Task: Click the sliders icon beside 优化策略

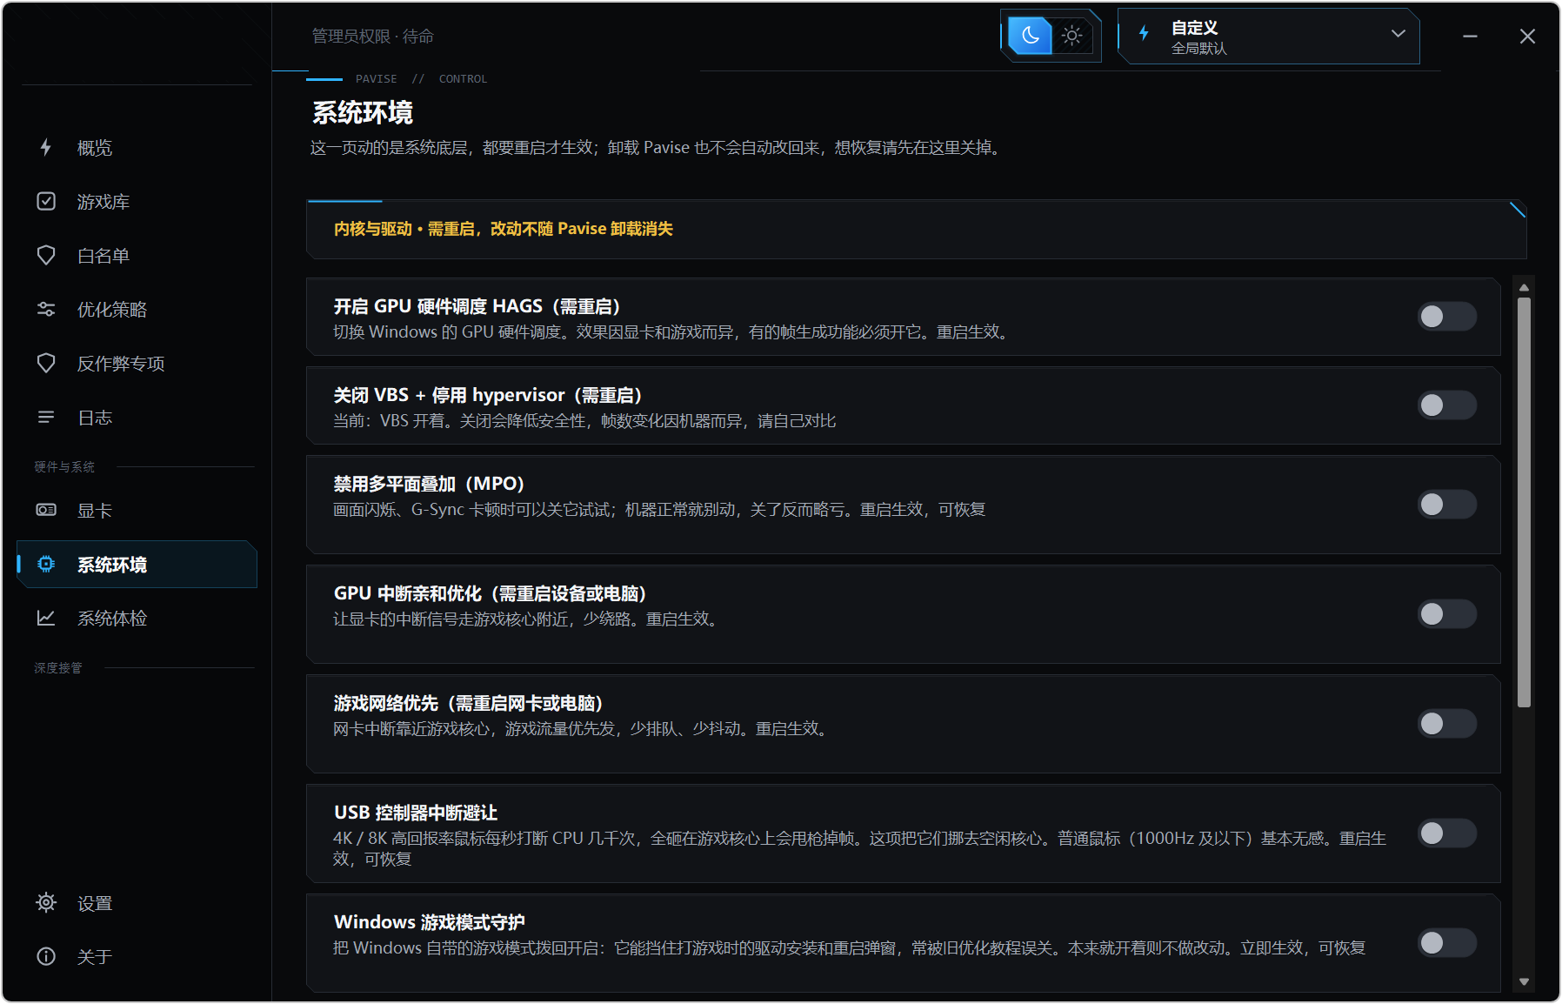Action: (x=46, y=310)
